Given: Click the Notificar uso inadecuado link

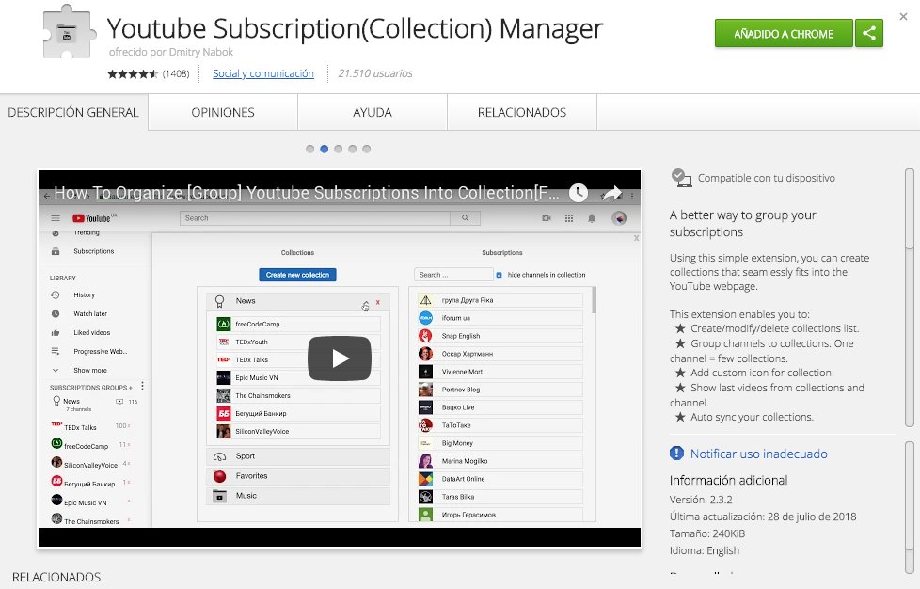Looking at the screenshot, I should (x=758, y=454).
